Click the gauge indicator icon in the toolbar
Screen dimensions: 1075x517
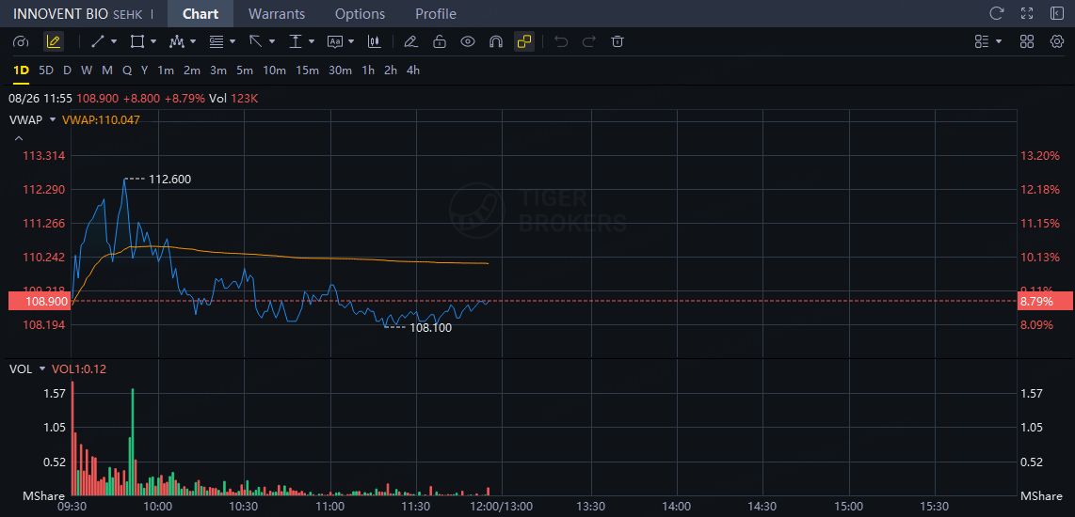[22, 41]
